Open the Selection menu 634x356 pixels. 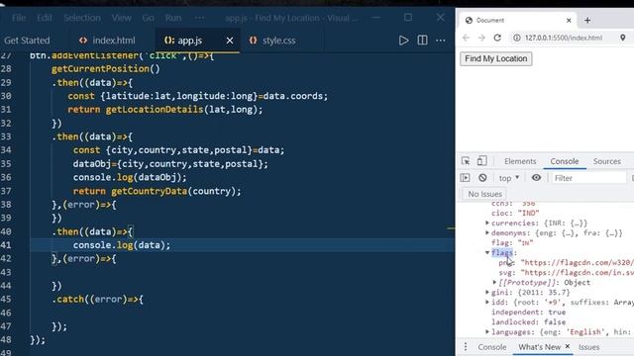click(x=82, y=18)
